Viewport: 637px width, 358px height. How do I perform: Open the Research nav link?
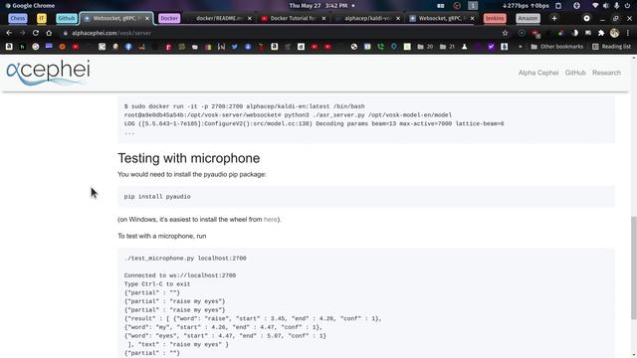606,73
